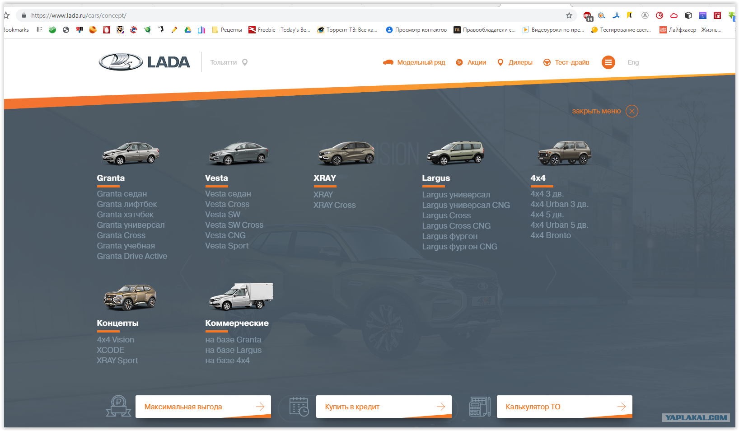This screenshot has height=431, width=739.
Task: Open the ЯП bookmark icon
Action: coord(80,30)
